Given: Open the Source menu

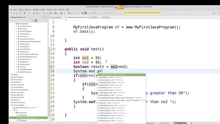Looking at the screenshot, I should point(21,10).
